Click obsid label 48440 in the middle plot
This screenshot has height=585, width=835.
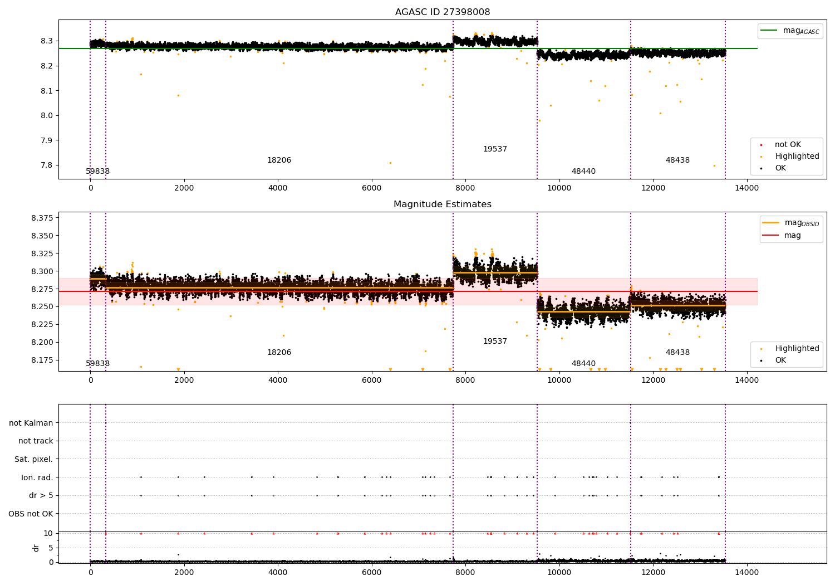pyautogui.click(x=583, y=364)
